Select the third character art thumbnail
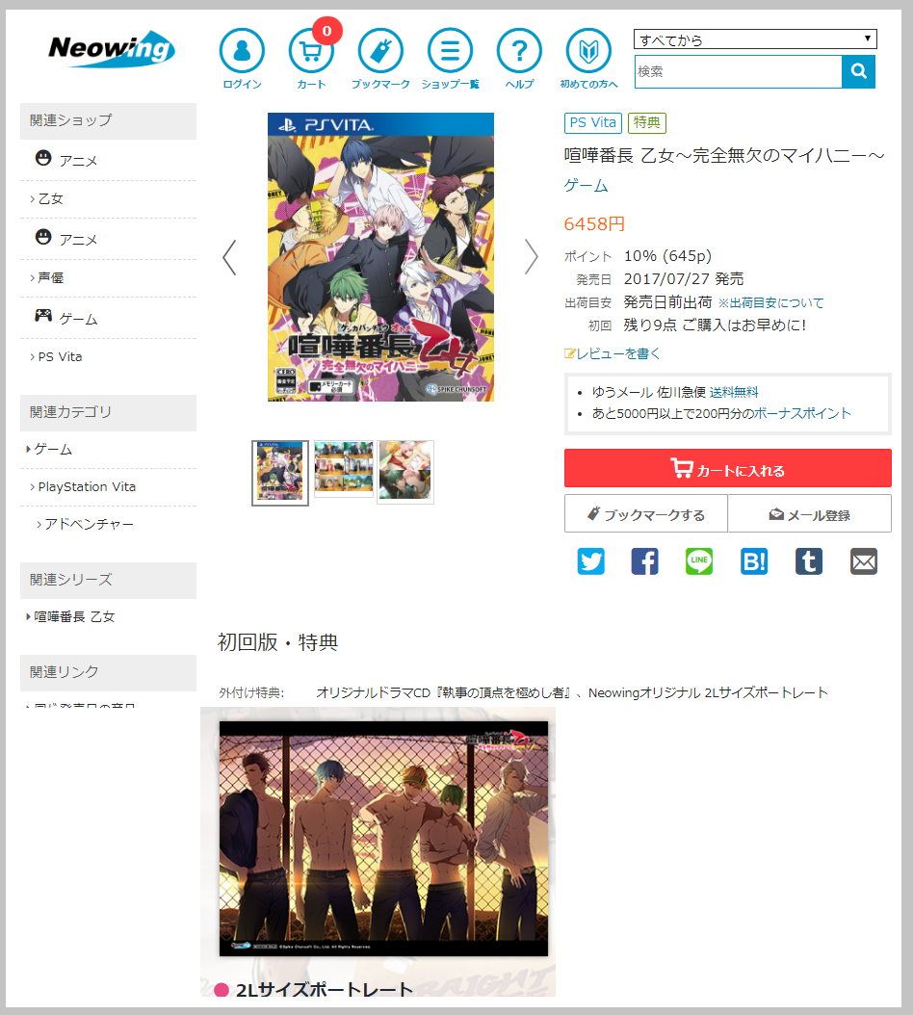Image resolution: width=913 pixels, height=1015 pixels. [405, 472]
